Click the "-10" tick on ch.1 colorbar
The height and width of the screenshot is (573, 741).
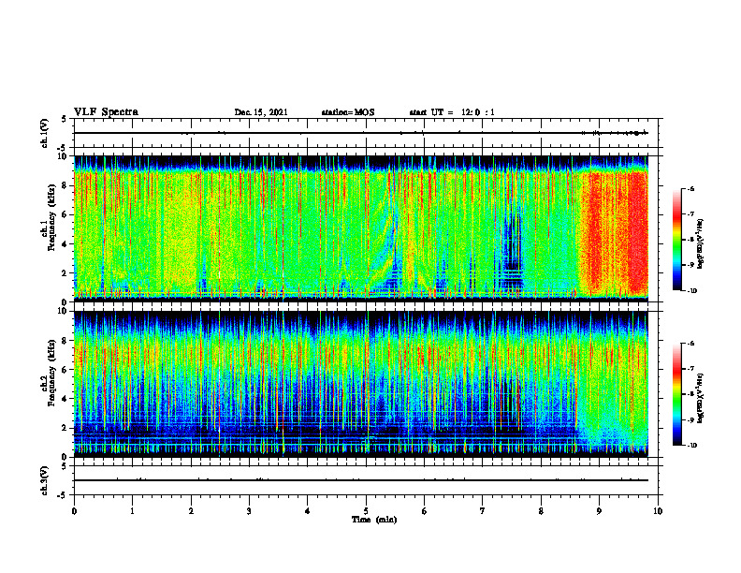(691, 291)
